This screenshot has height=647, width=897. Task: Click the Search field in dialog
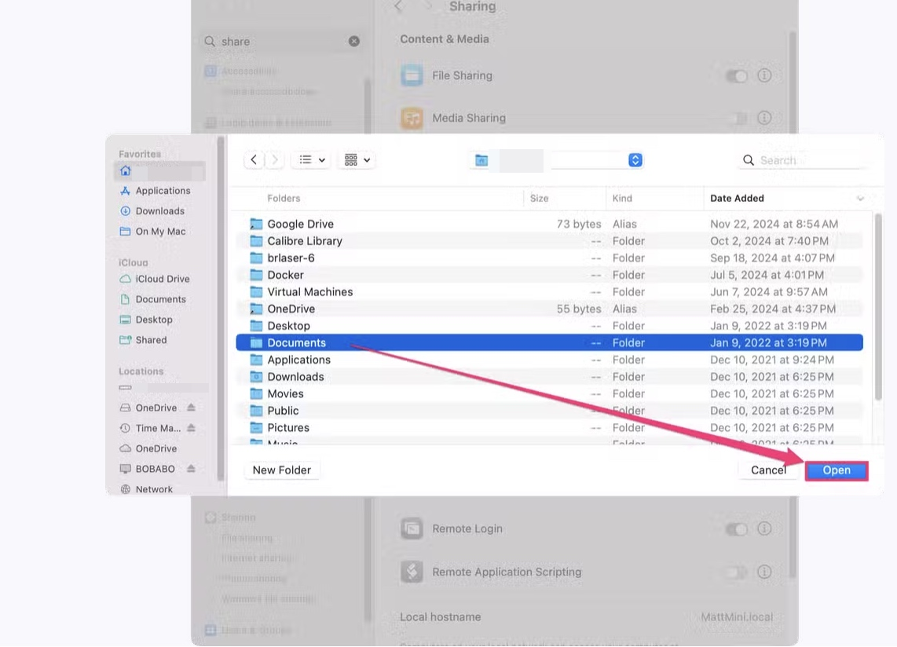pyautogui.click(x=802, y=160)
